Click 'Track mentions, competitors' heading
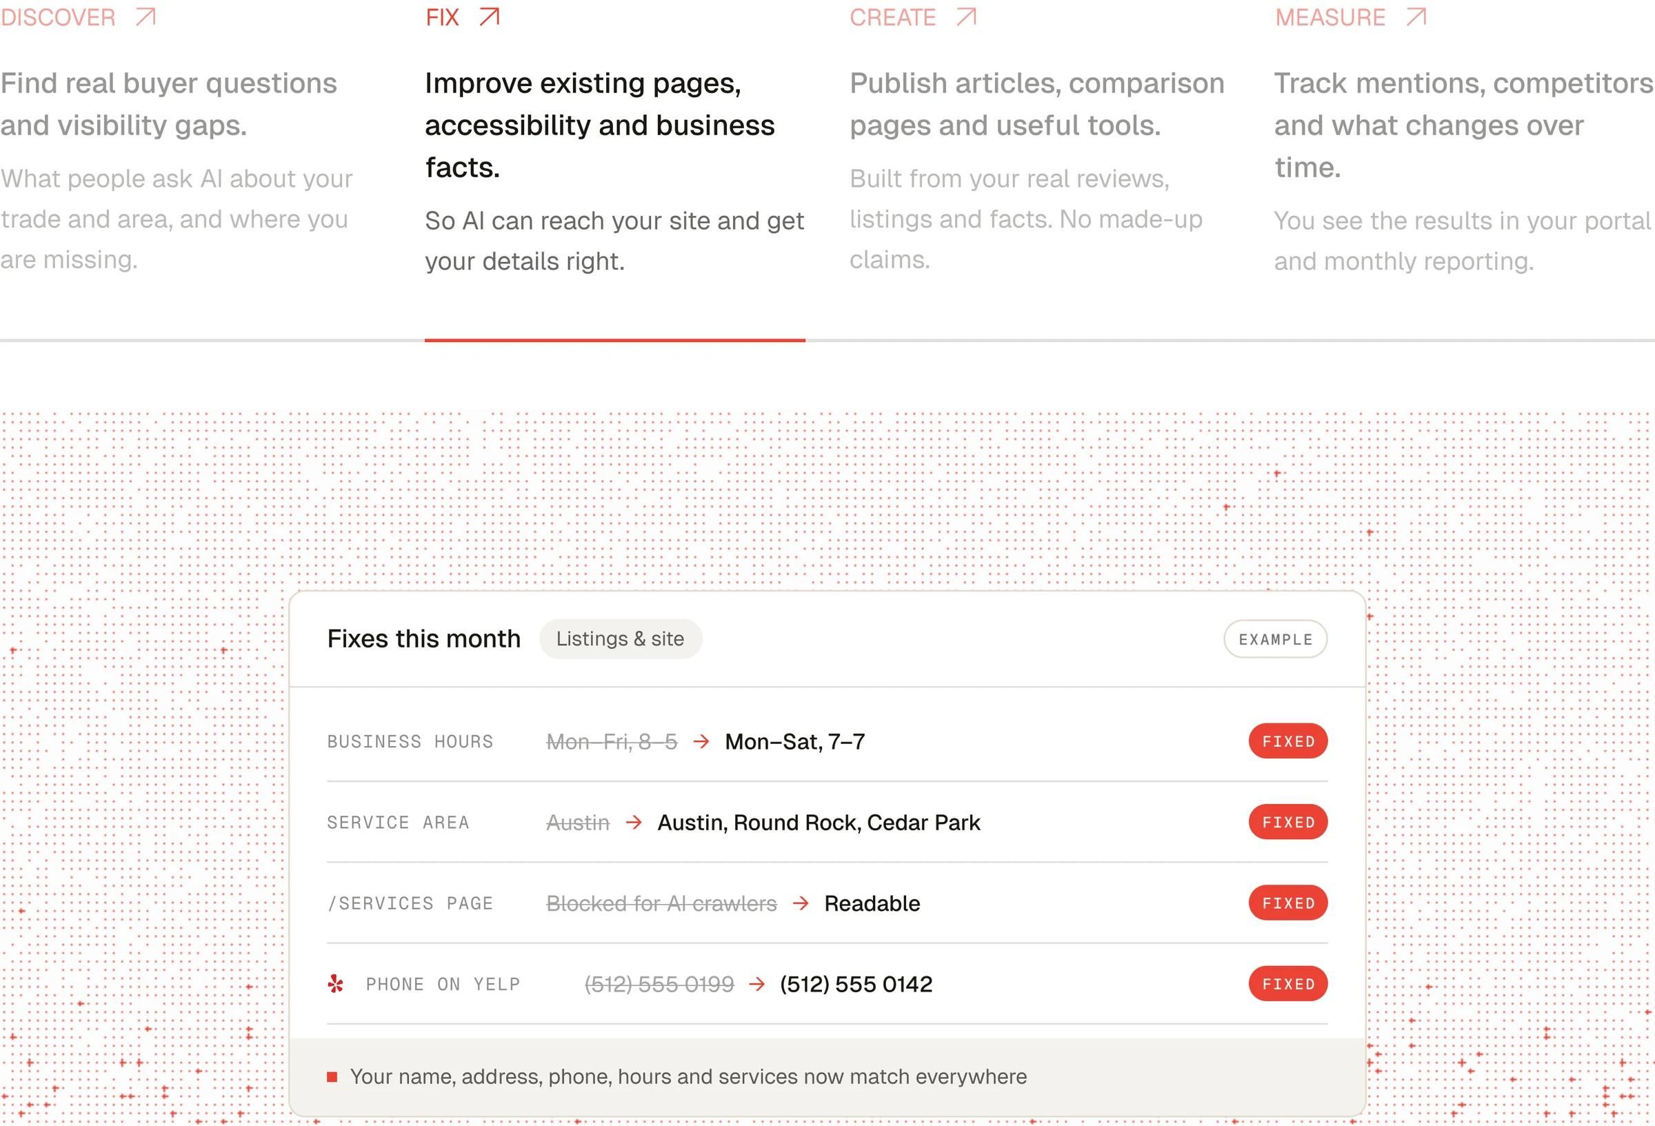The height and width of the screenshot is (1126, 1655). 1463,125
